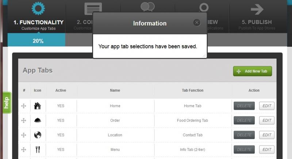Click the Publish arrow icon
Image resolution: width=292 pixels, height=159 pixels.
pyautogui.click(x=257, y=9)
